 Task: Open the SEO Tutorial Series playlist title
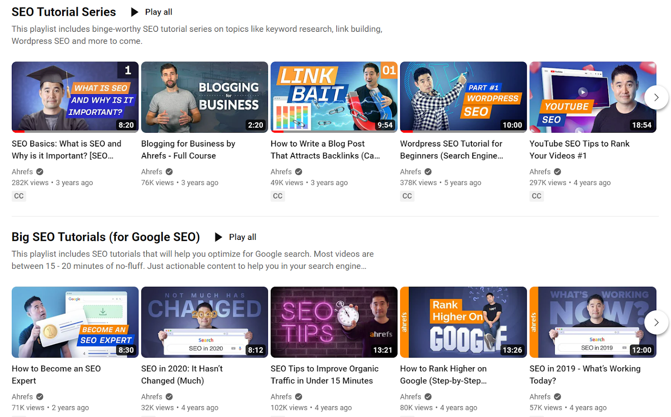click(x=64, y=12)
